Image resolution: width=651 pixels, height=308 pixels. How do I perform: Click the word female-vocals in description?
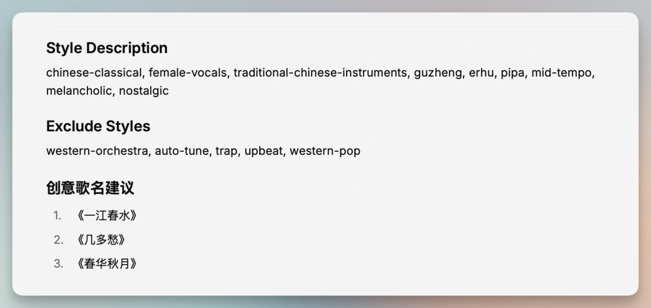pos(187,73)
